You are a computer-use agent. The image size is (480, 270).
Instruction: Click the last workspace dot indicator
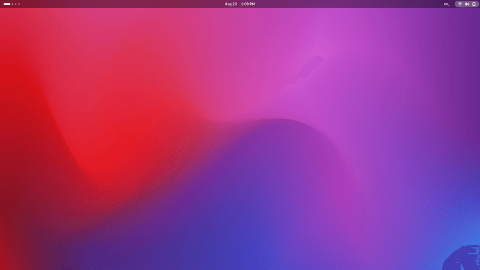pyautogui.click(x=19, y=4)
